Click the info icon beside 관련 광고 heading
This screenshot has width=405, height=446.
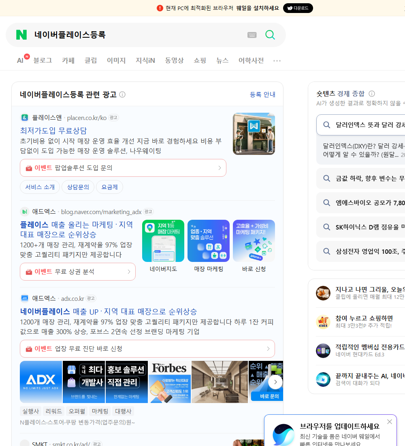[x=122, y=94]
